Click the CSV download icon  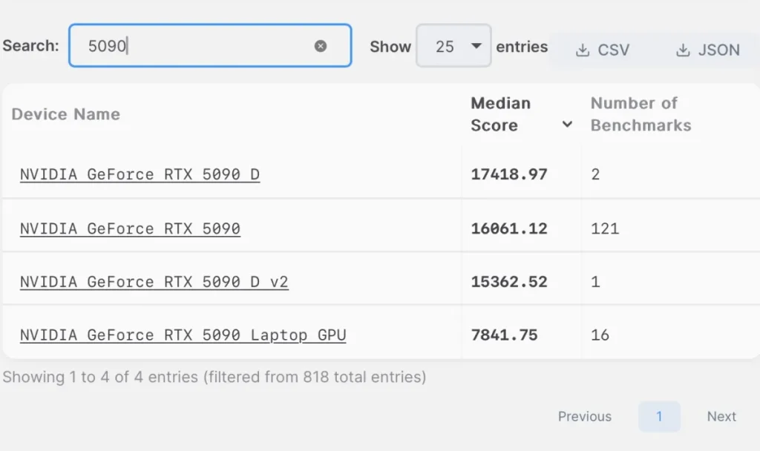[583, 50]
